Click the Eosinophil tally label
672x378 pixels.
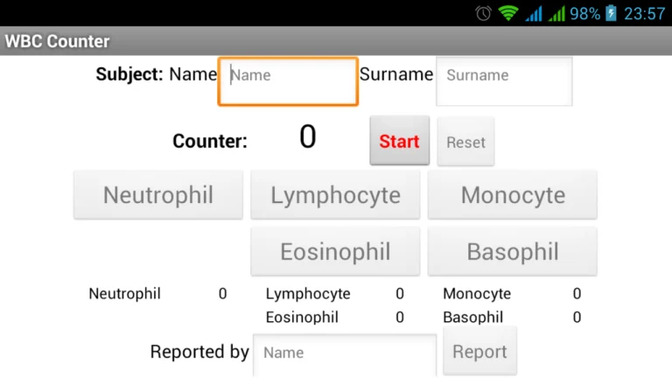point(302,317)
